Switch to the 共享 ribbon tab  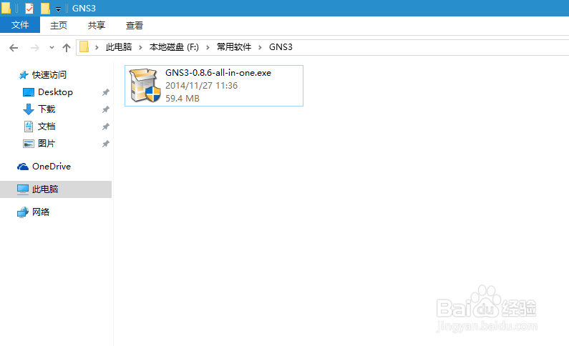point(97,25)
